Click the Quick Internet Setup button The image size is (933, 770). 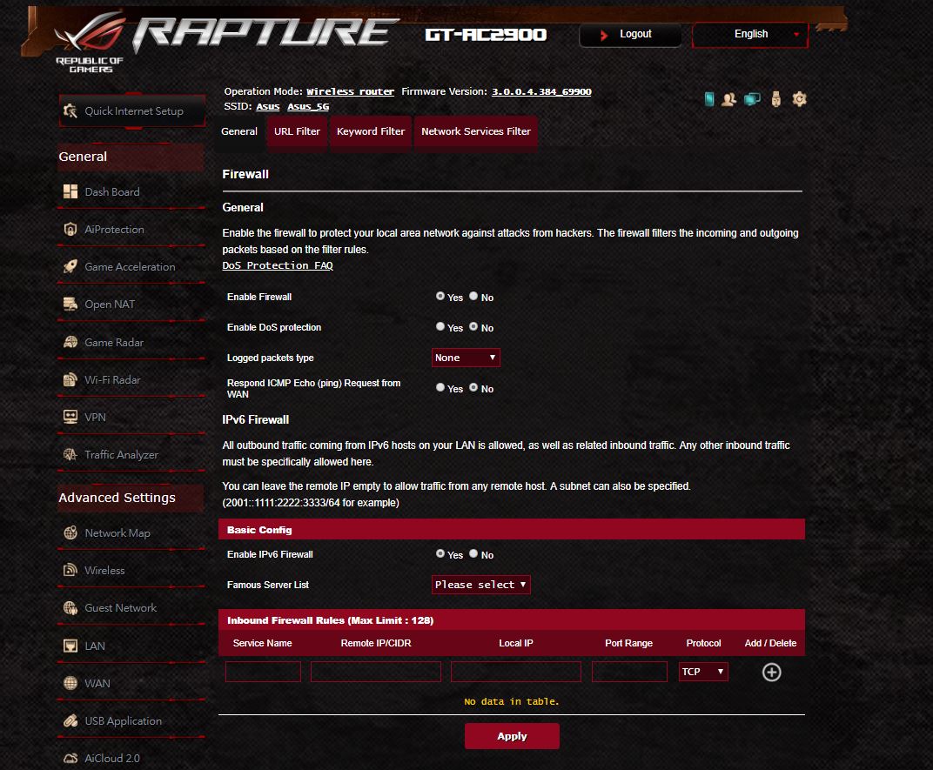point(132,110)
